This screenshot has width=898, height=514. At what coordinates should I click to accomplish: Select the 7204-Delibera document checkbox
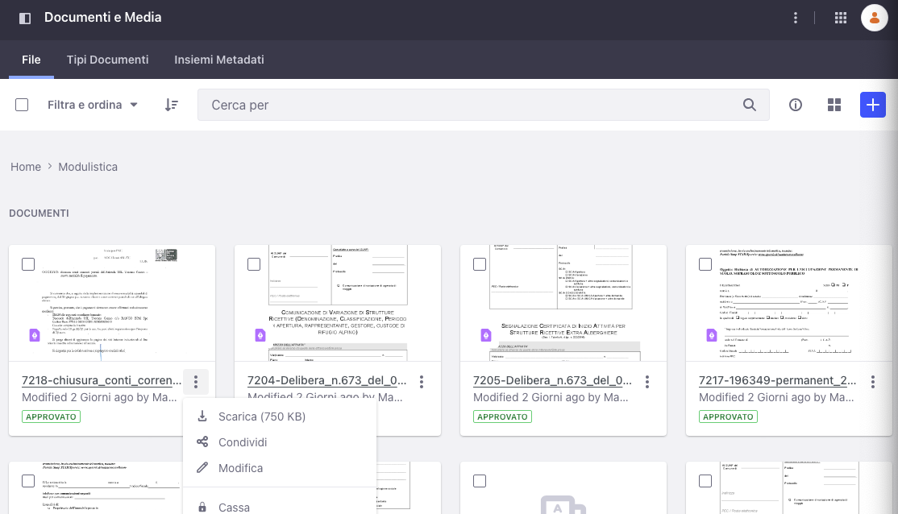pos(254,264)
